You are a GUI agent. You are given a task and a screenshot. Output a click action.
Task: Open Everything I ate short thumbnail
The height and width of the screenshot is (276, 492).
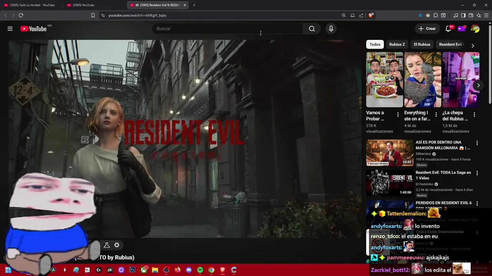[x=422, y=80]
